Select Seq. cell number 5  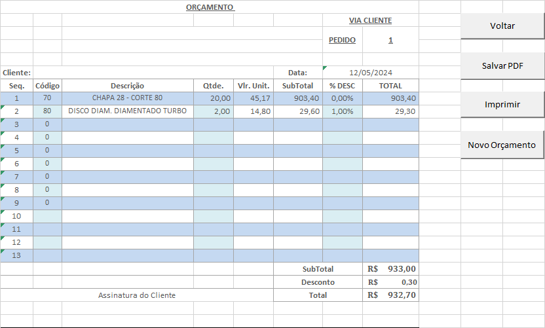[16, 151]
